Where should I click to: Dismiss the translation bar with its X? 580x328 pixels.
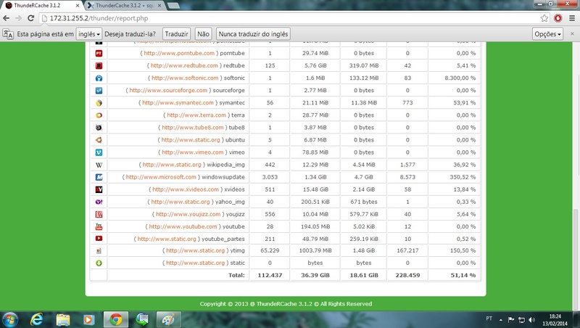click(572, 33)
